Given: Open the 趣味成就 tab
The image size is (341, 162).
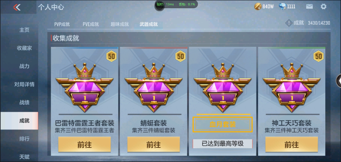Looking at the screenshot, I should (120, 24).
